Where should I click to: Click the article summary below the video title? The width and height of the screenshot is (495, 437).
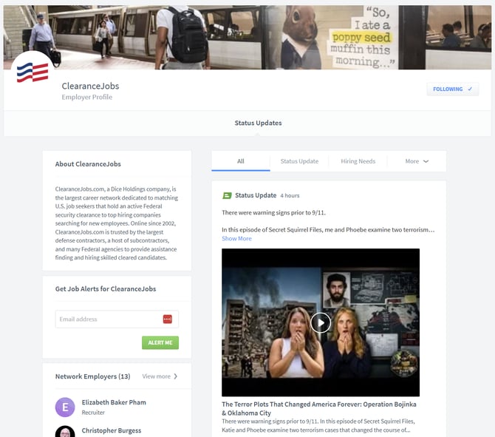[x=318, y=426]
